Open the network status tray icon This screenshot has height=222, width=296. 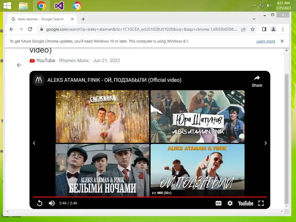(262, 5)
